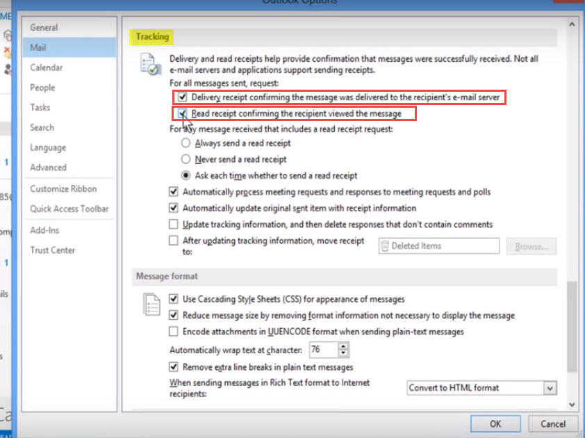585x438 pixels.
Task: Click the Cancel button
Action: click(x=553, y=424)
